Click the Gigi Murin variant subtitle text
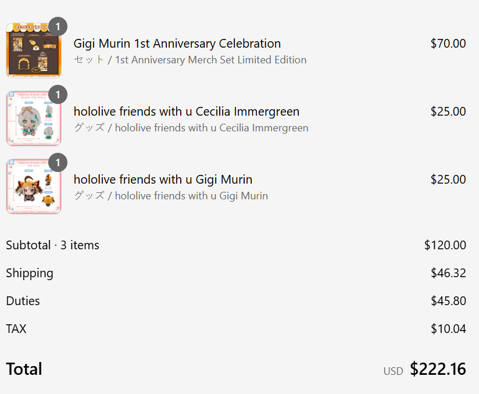The image size is (479, 394). [x=171, y=196]
